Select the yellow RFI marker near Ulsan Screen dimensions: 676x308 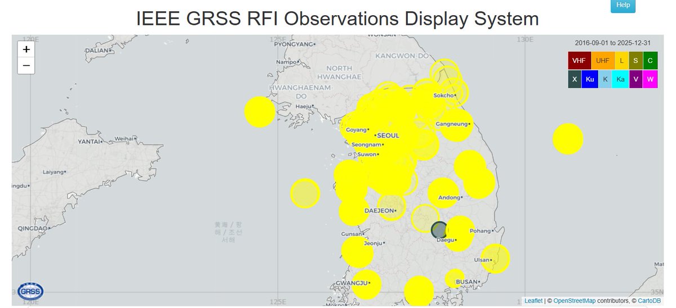pos(495,259)
